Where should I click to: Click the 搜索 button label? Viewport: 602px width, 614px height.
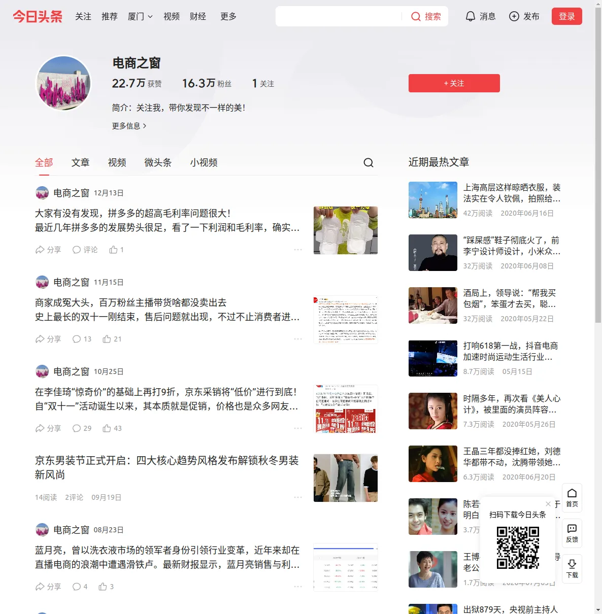(433, 17)
